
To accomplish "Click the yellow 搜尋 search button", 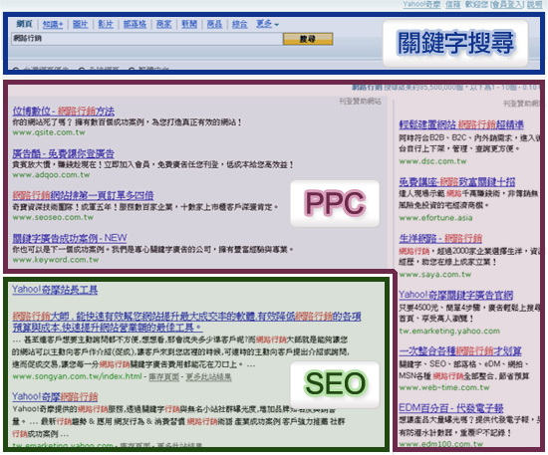I will coord(308,39).
